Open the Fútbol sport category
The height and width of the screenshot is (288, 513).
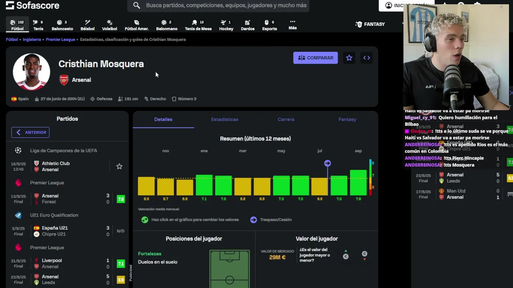point(17,25)
